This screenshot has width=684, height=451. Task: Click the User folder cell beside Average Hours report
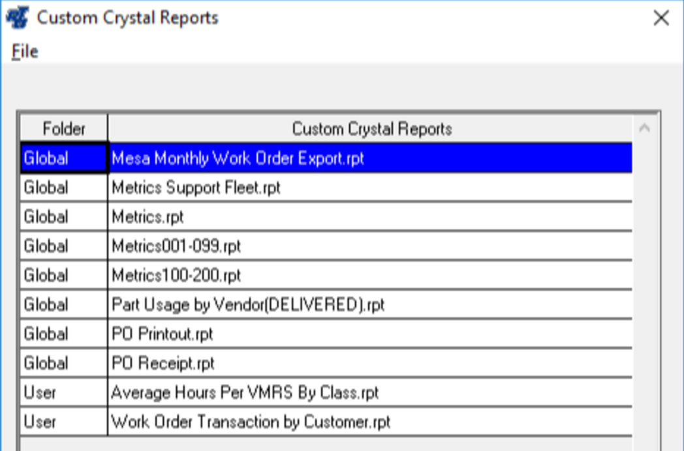pos(64,393)
